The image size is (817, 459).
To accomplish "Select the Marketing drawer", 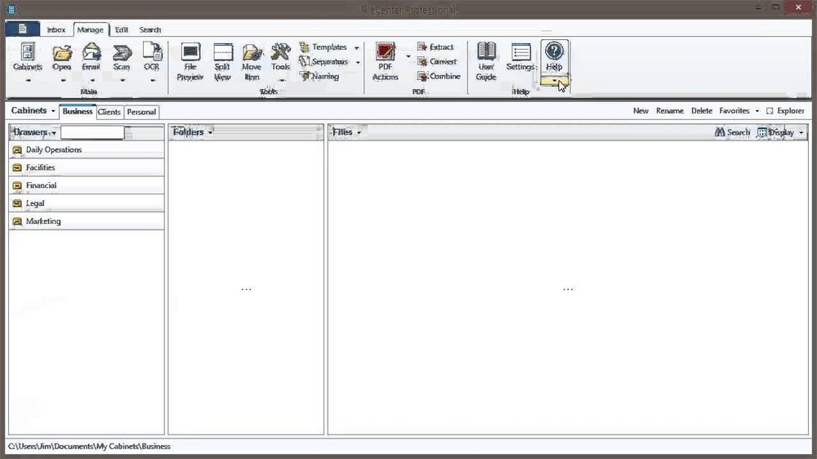I will coord(87,221).
